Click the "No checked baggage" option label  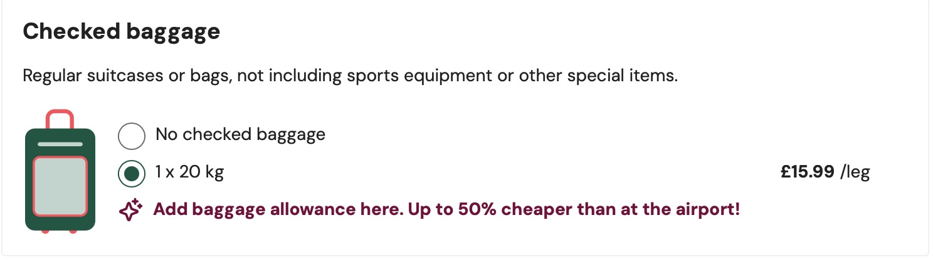(240, 134)
